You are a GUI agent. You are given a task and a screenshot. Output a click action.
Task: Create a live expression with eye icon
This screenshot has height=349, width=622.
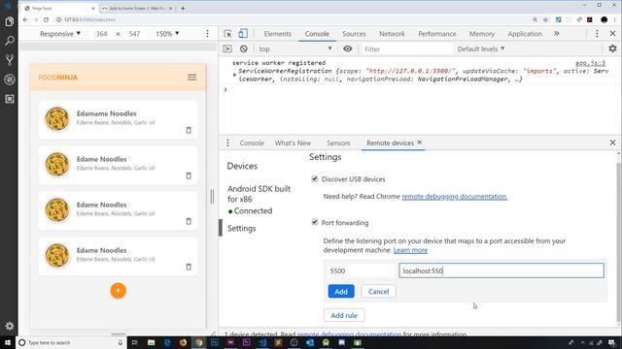348,48
